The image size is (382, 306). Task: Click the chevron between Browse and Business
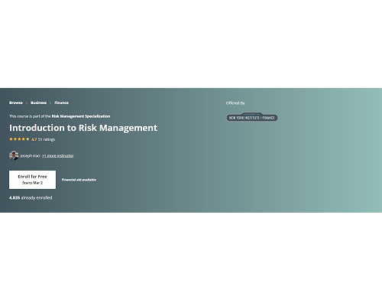pos(27,103)
